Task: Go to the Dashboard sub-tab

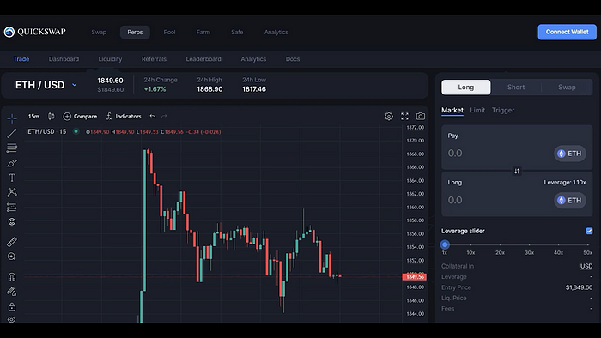Action: [x=64, y=59]
